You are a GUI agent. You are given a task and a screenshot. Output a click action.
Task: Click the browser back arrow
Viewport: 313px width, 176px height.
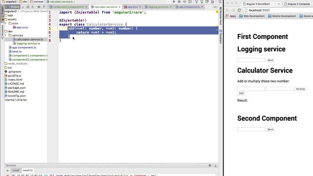tap(227, 10)
